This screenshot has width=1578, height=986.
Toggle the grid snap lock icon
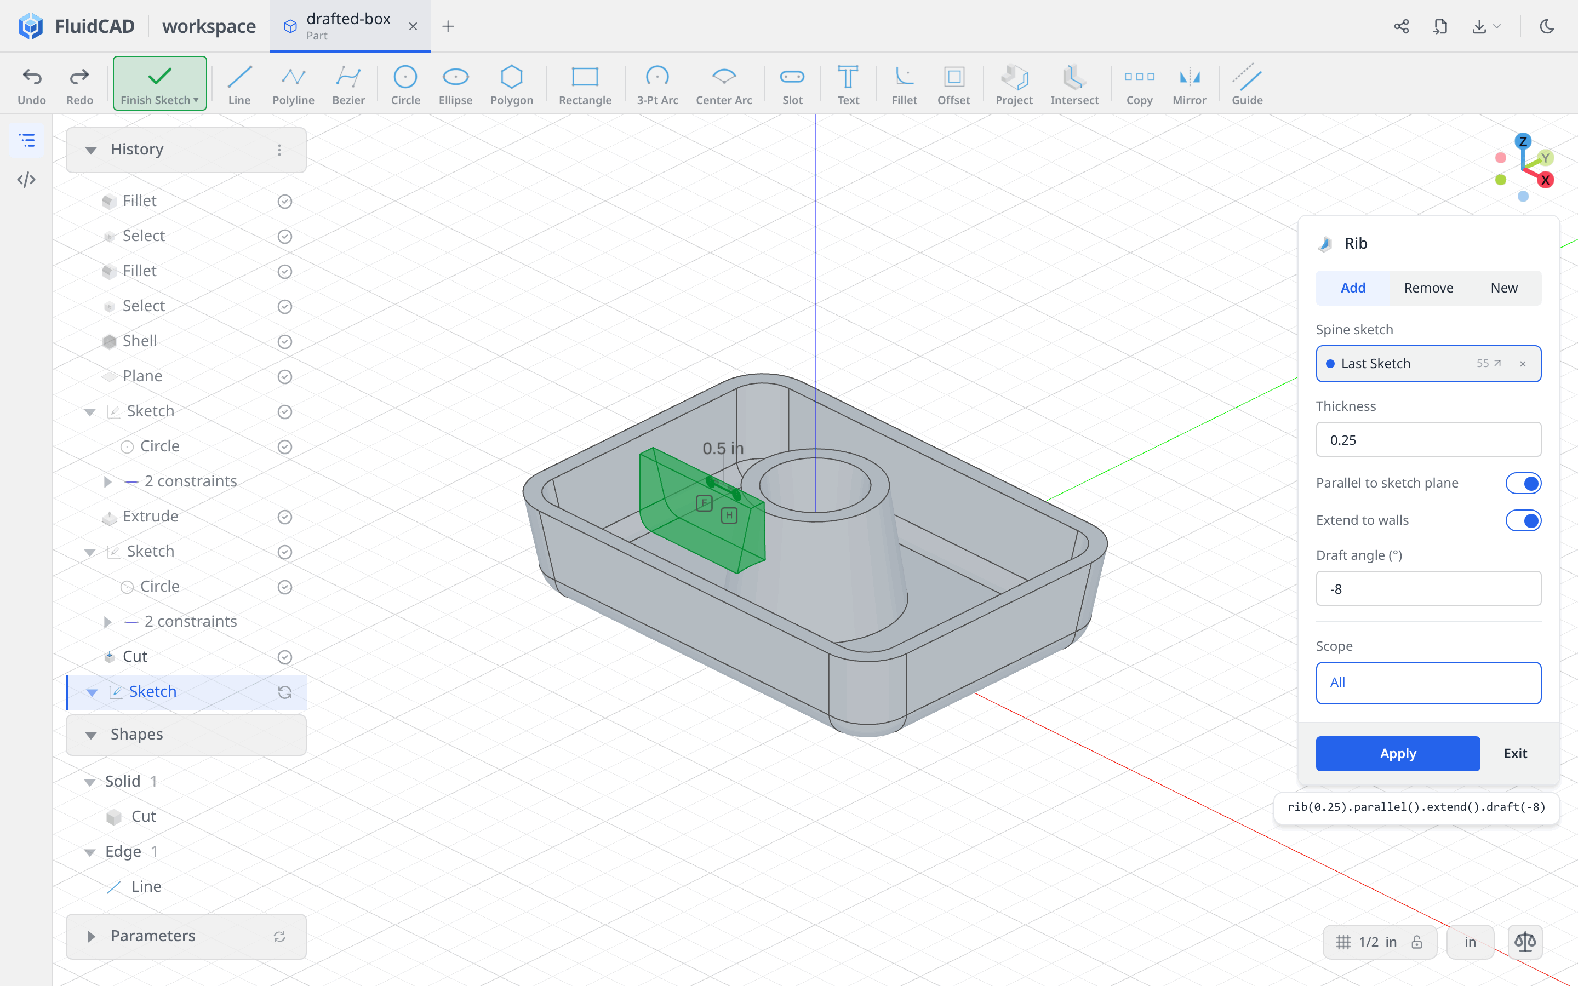1417,942
